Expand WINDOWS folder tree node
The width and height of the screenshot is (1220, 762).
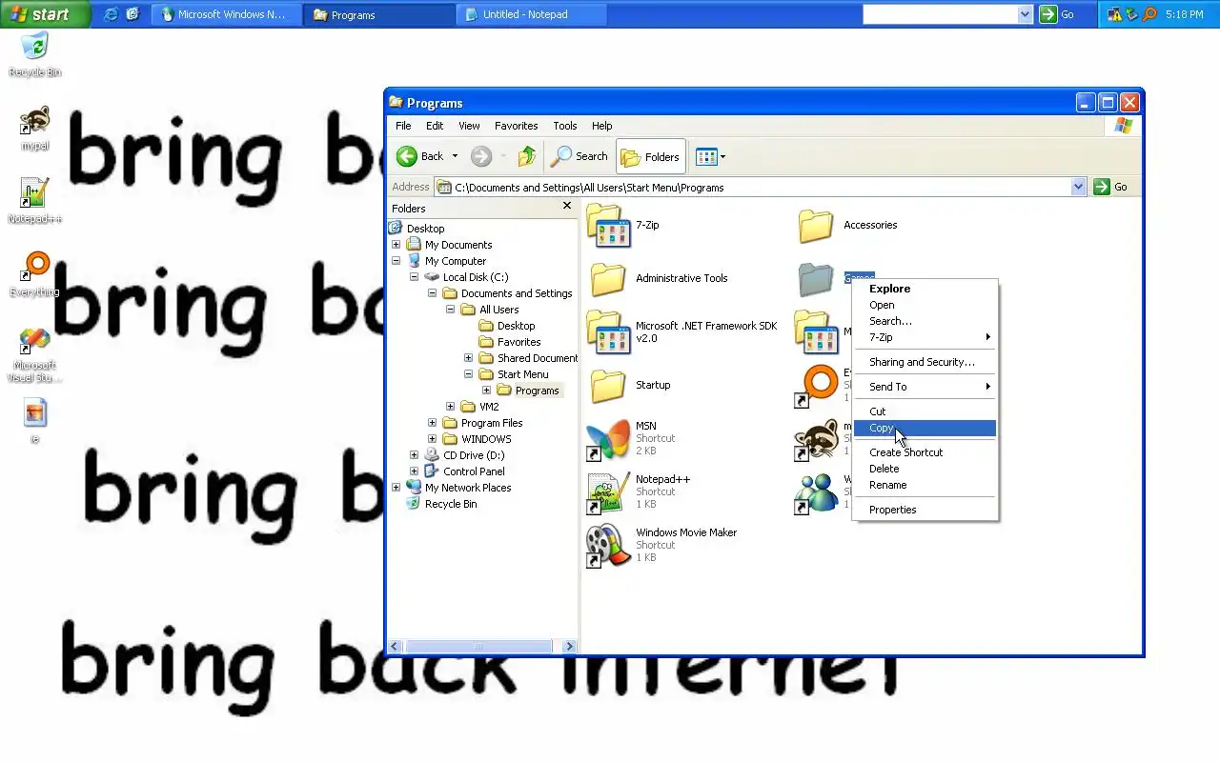(x=432, y=439)
